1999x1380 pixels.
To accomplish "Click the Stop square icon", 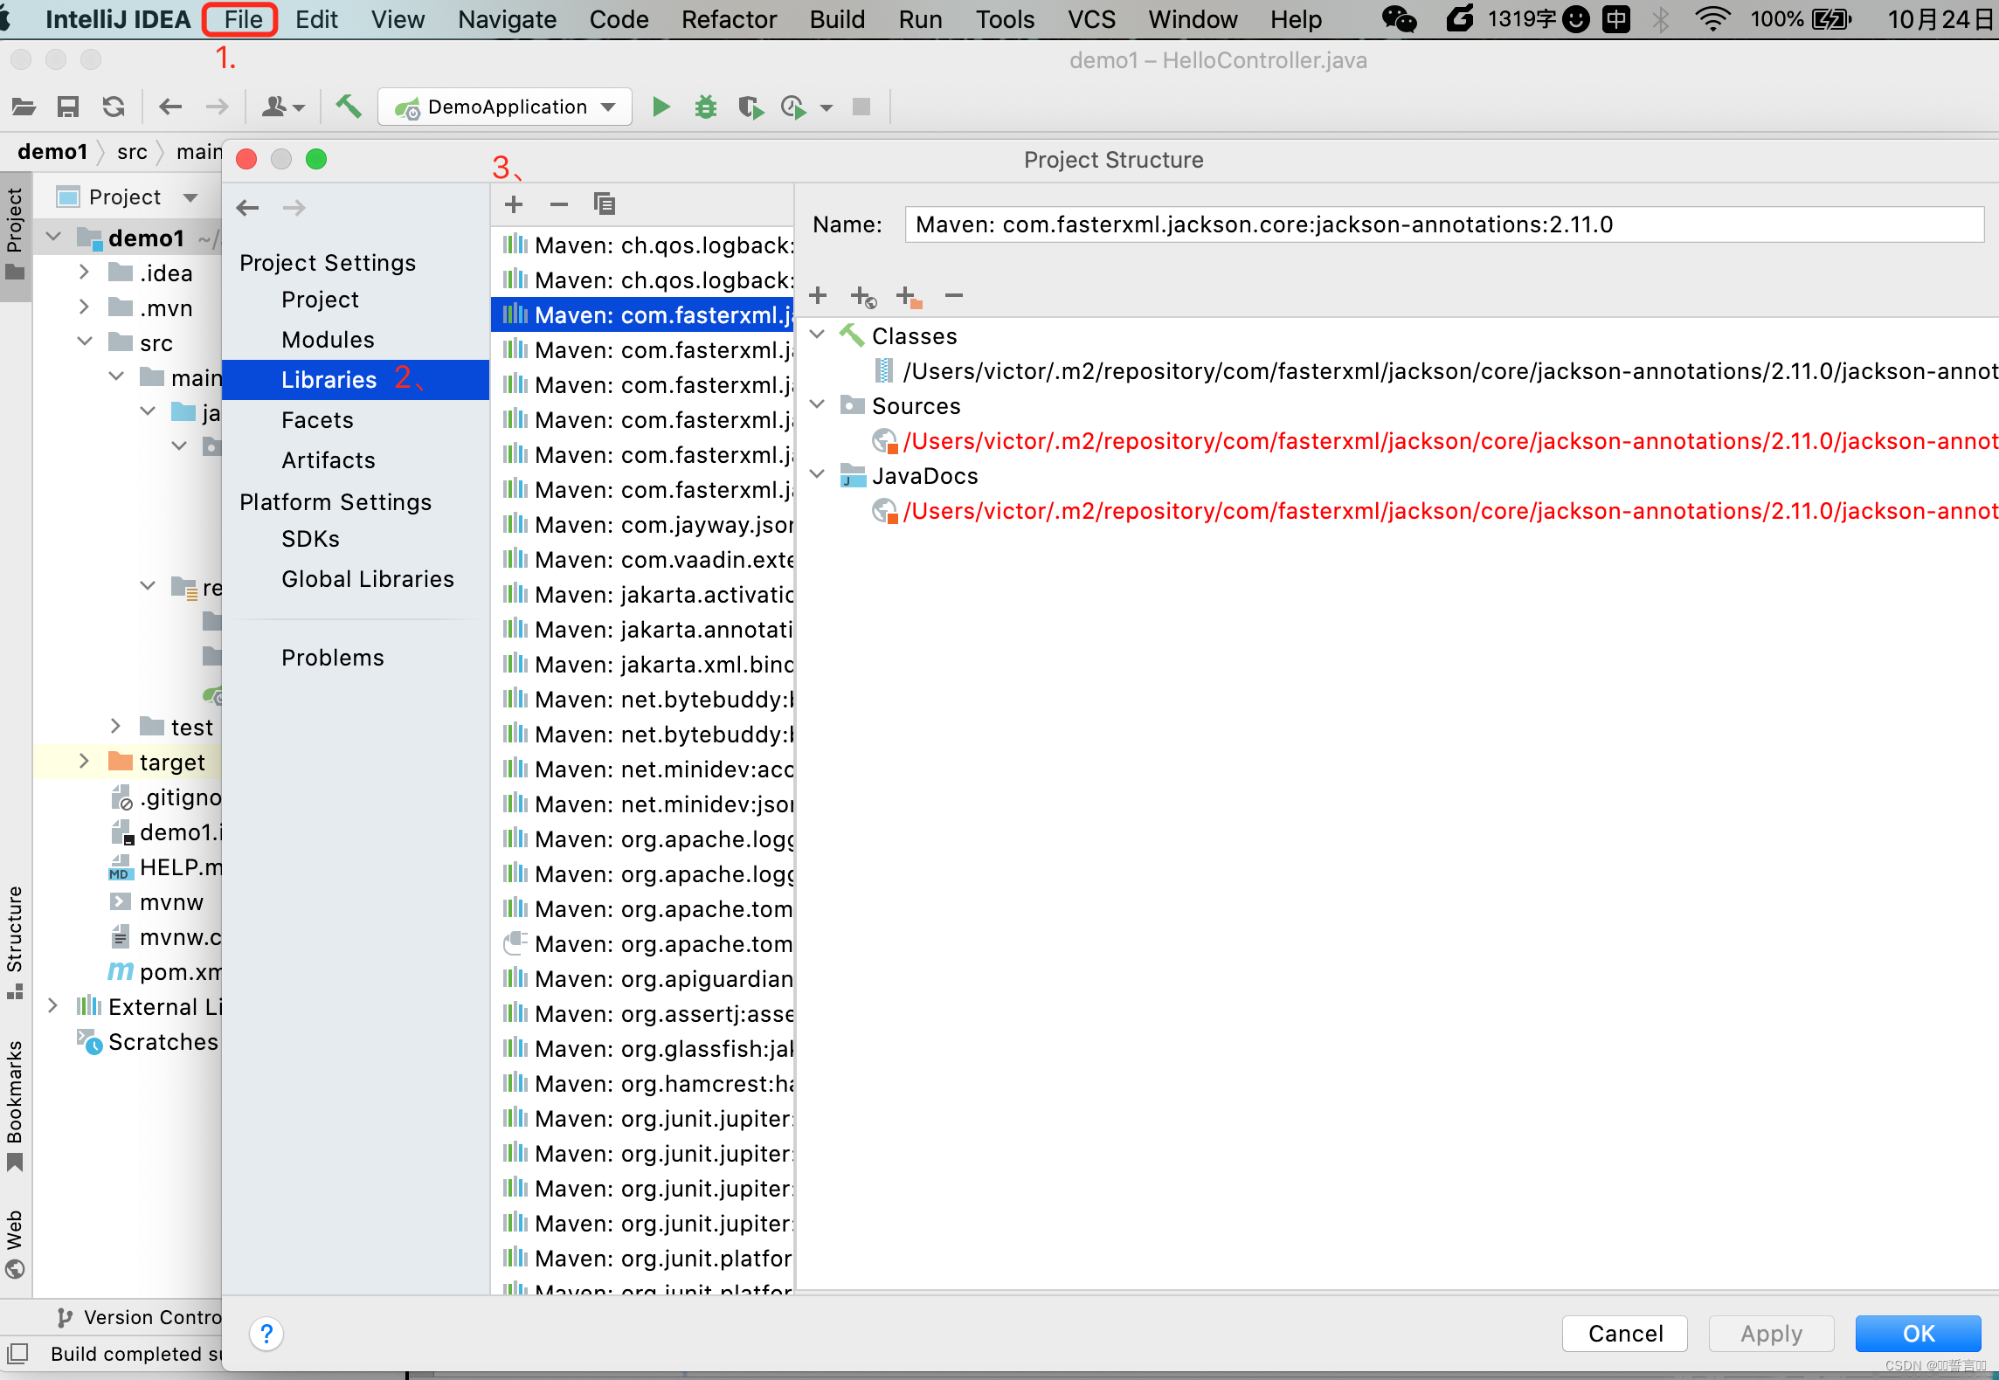I will (861, 107).
